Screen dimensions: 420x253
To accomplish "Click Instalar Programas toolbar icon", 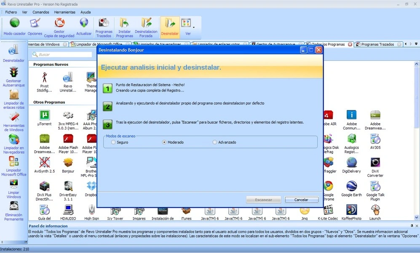I will point(125,27).
